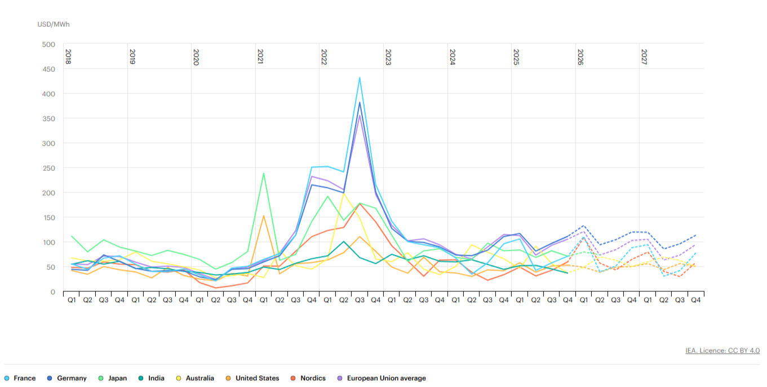Click the United States spike in Q1 2021
The height and width of the screenshot is (387, 767).
(x=264, y=215)
